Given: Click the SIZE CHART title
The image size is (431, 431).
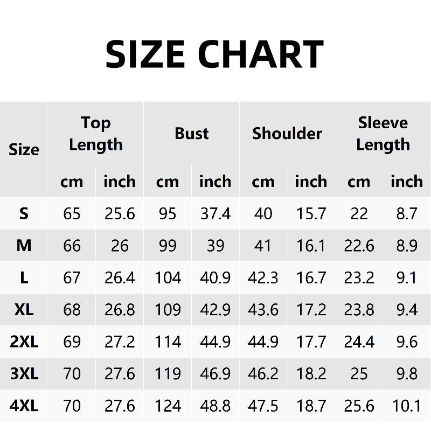Looking at the screenshot, I should click(214, 54).
